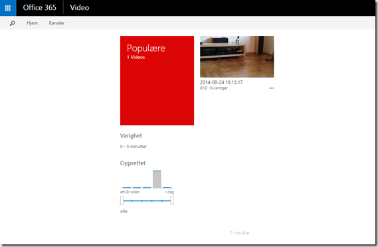The image size is (378, 247).
Task: Open the Office 365 app launcher grid
Action: (8, 8)
